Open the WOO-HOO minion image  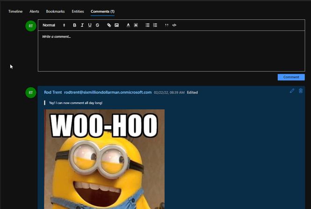104,159
